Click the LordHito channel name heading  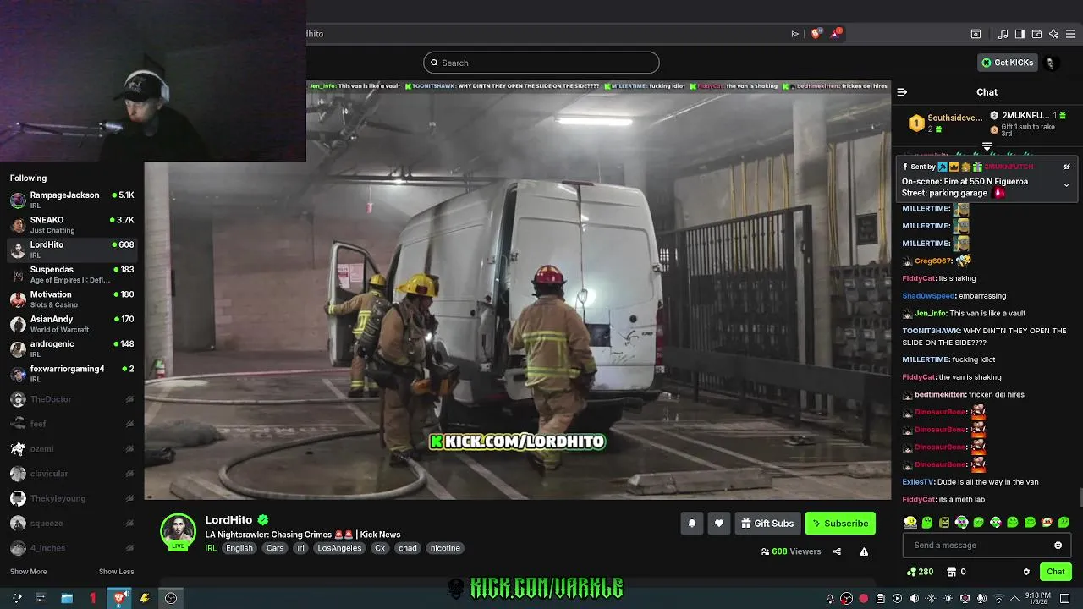(x=228, y=520)
